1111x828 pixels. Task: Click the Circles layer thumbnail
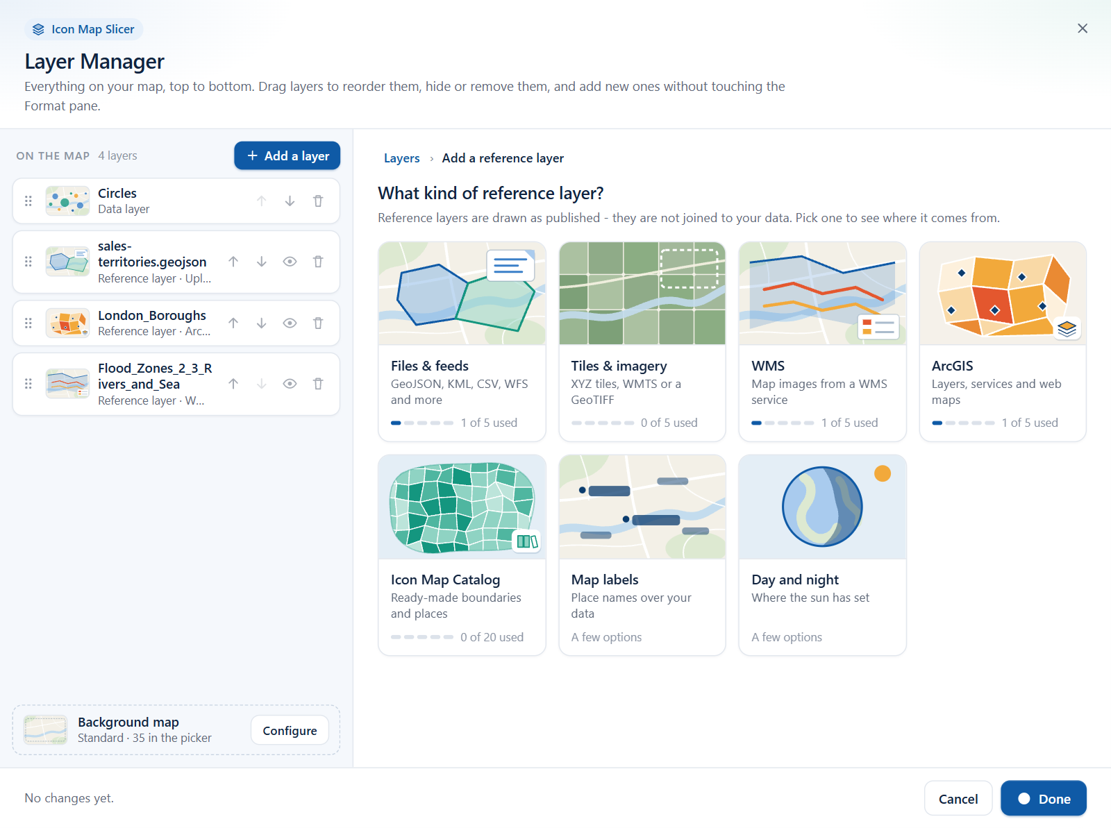67,201
